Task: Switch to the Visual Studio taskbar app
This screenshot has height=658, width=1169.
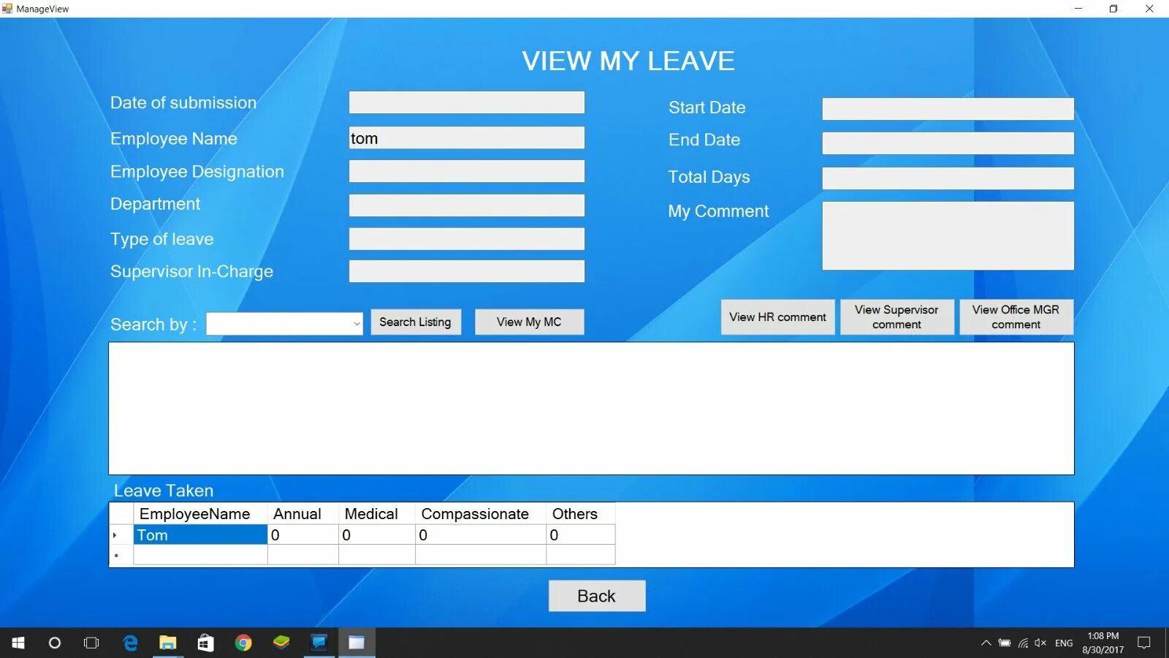Action: 319,643
